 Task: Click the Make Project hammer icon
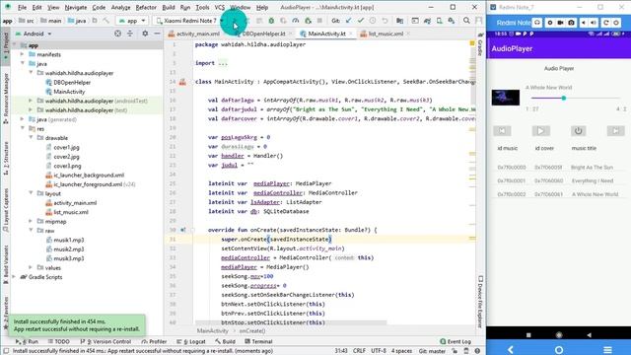105,21
